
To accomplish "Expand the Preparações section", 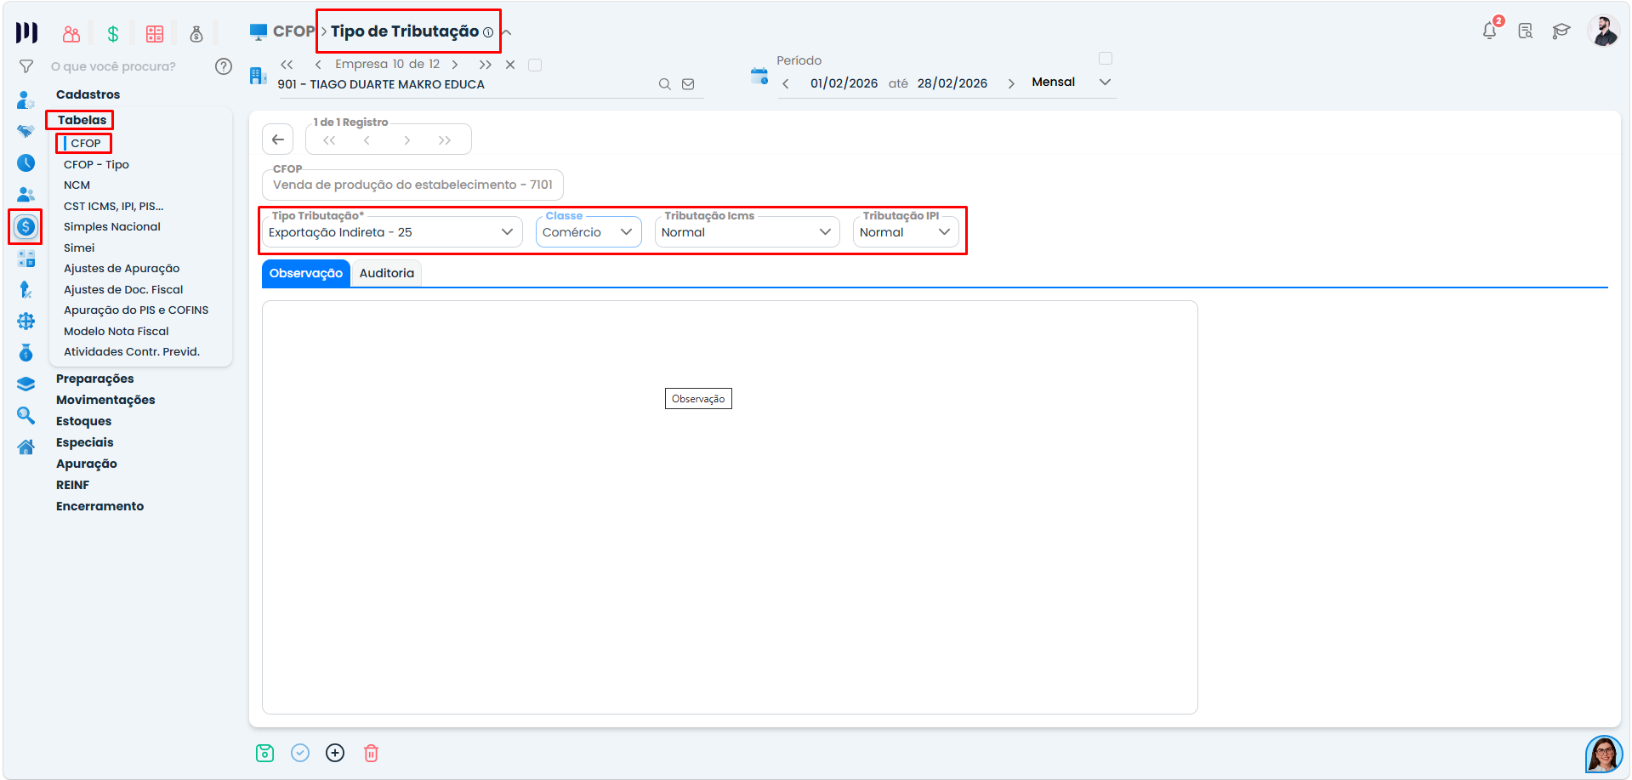I will coord(95,379).
